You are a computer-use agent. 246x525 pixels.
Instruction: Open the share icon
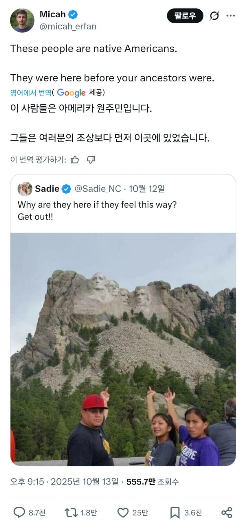click(227, 513)
